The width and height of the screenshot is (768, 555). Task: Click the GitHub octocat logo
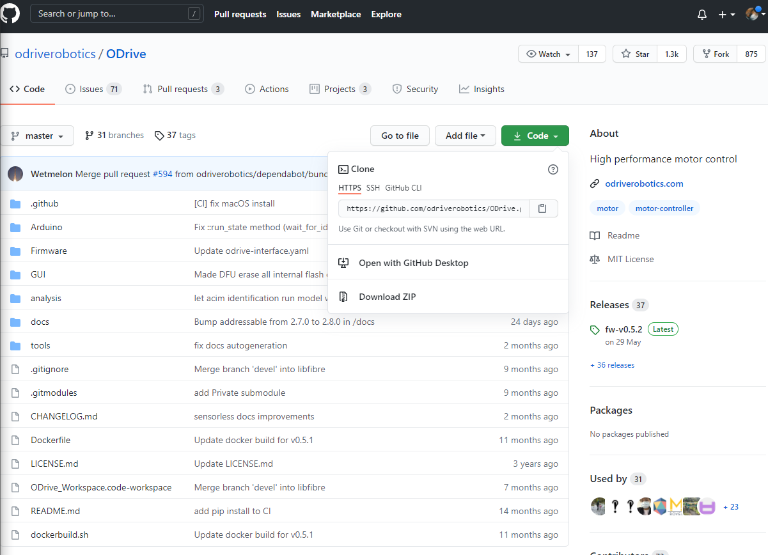(x=10, y=13)
